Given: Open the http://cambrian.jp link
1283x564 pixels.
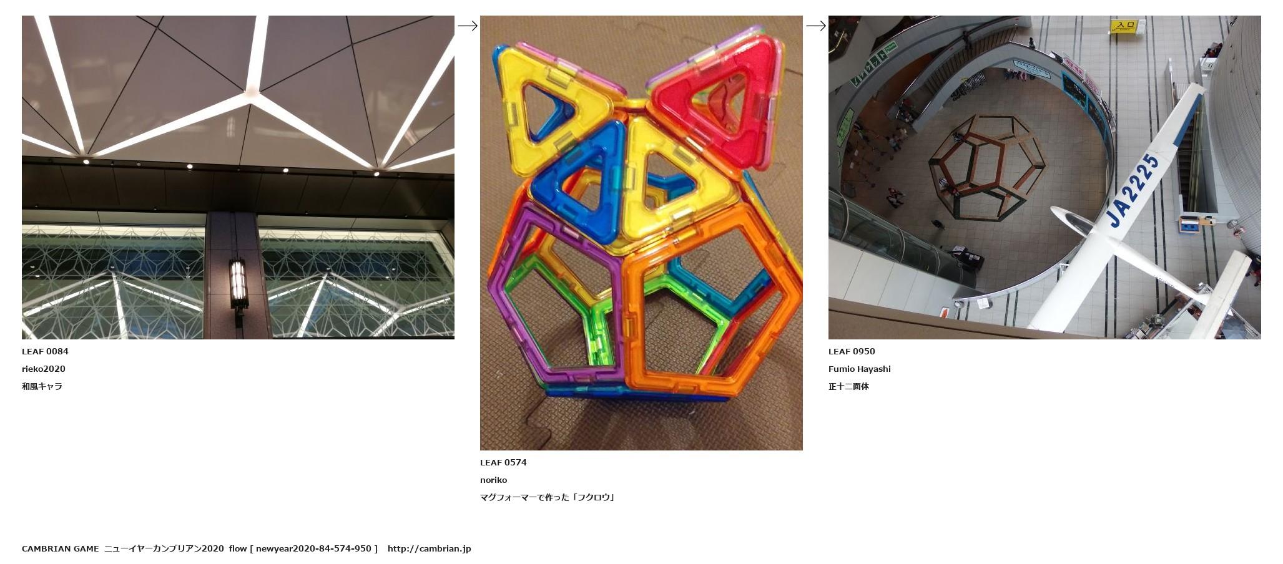Looking at the screenshot, I should (x=429, y=548).
